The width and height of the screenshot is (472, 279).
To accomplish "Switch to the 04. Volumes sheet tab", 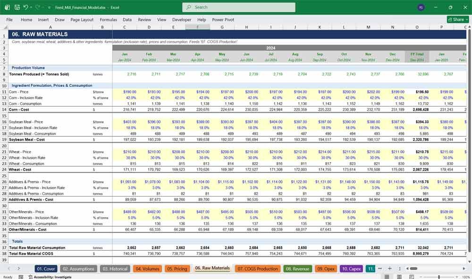I will [147, 269].
